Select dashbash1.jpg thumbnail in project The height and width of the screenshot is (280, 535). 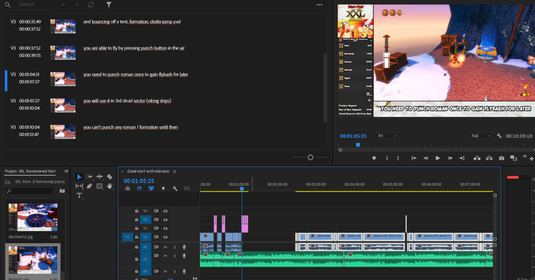(x=33, y=217)
